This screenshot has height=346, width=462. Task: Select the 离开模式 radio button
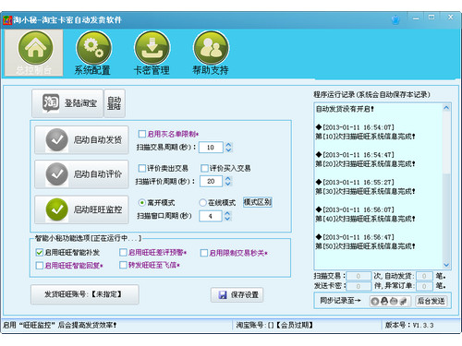pyautogui.click(x=142, y=203)
